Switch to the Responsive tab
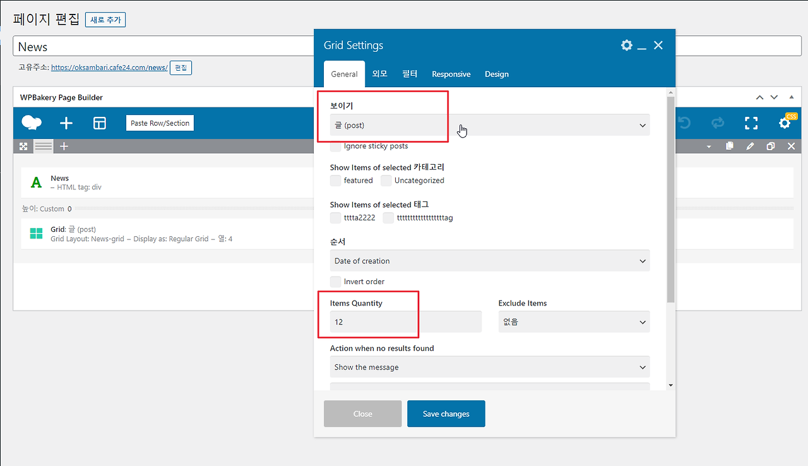The height and width of the screenshot is (466, 808). click(x=451, y=74)
